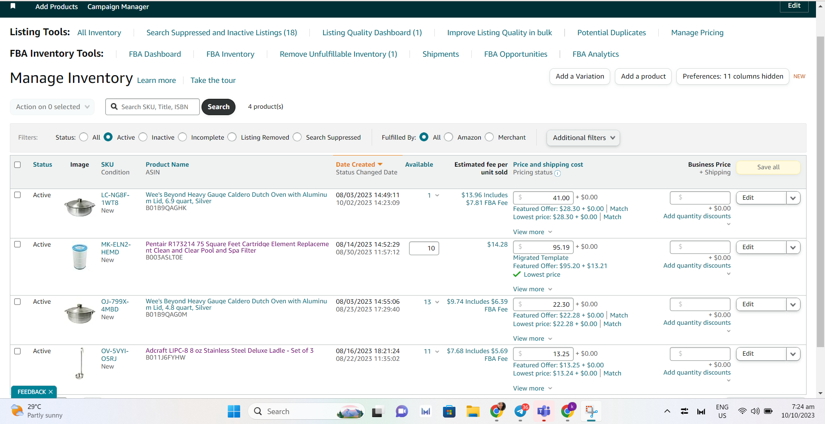Select the Search Suppressed status filter
825x424 pixels.
point(297,137)
